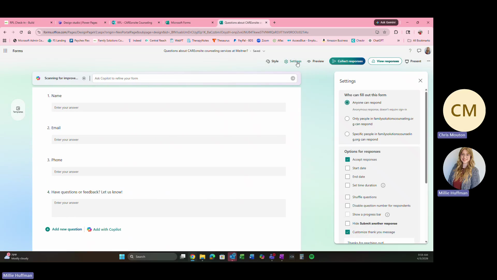Screen dimensions: 497x280
Task: Click the Help question mark icon
Action: pyautogui.click(x=410, y=51)
